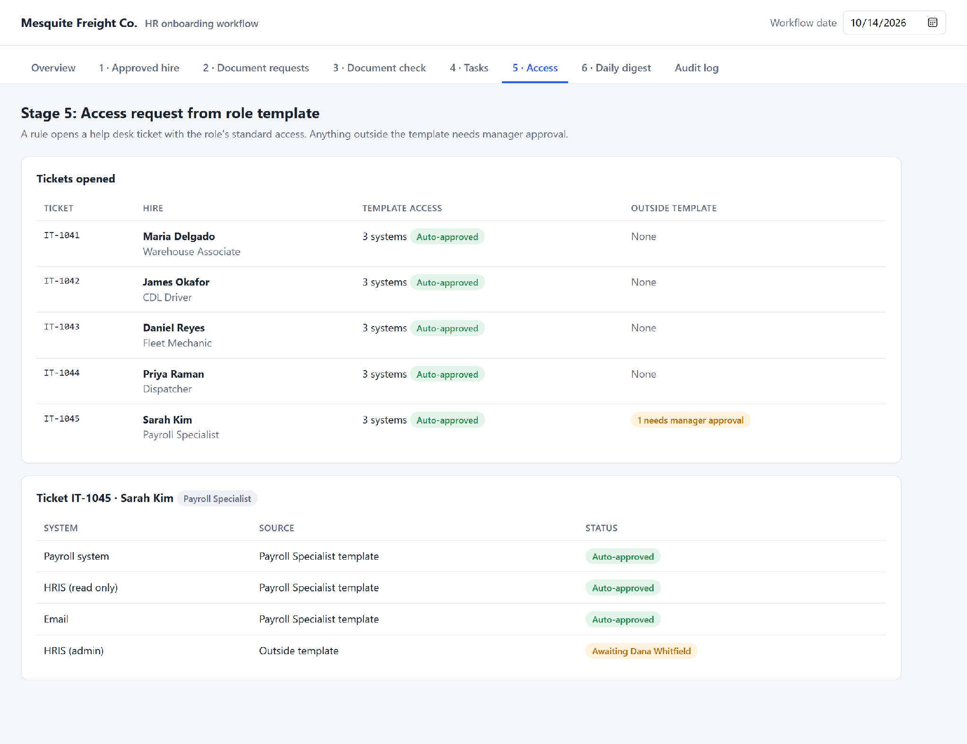Screen dimensions: 967x744
Task: Click hire name Maria Delgado
Action: 179,236
